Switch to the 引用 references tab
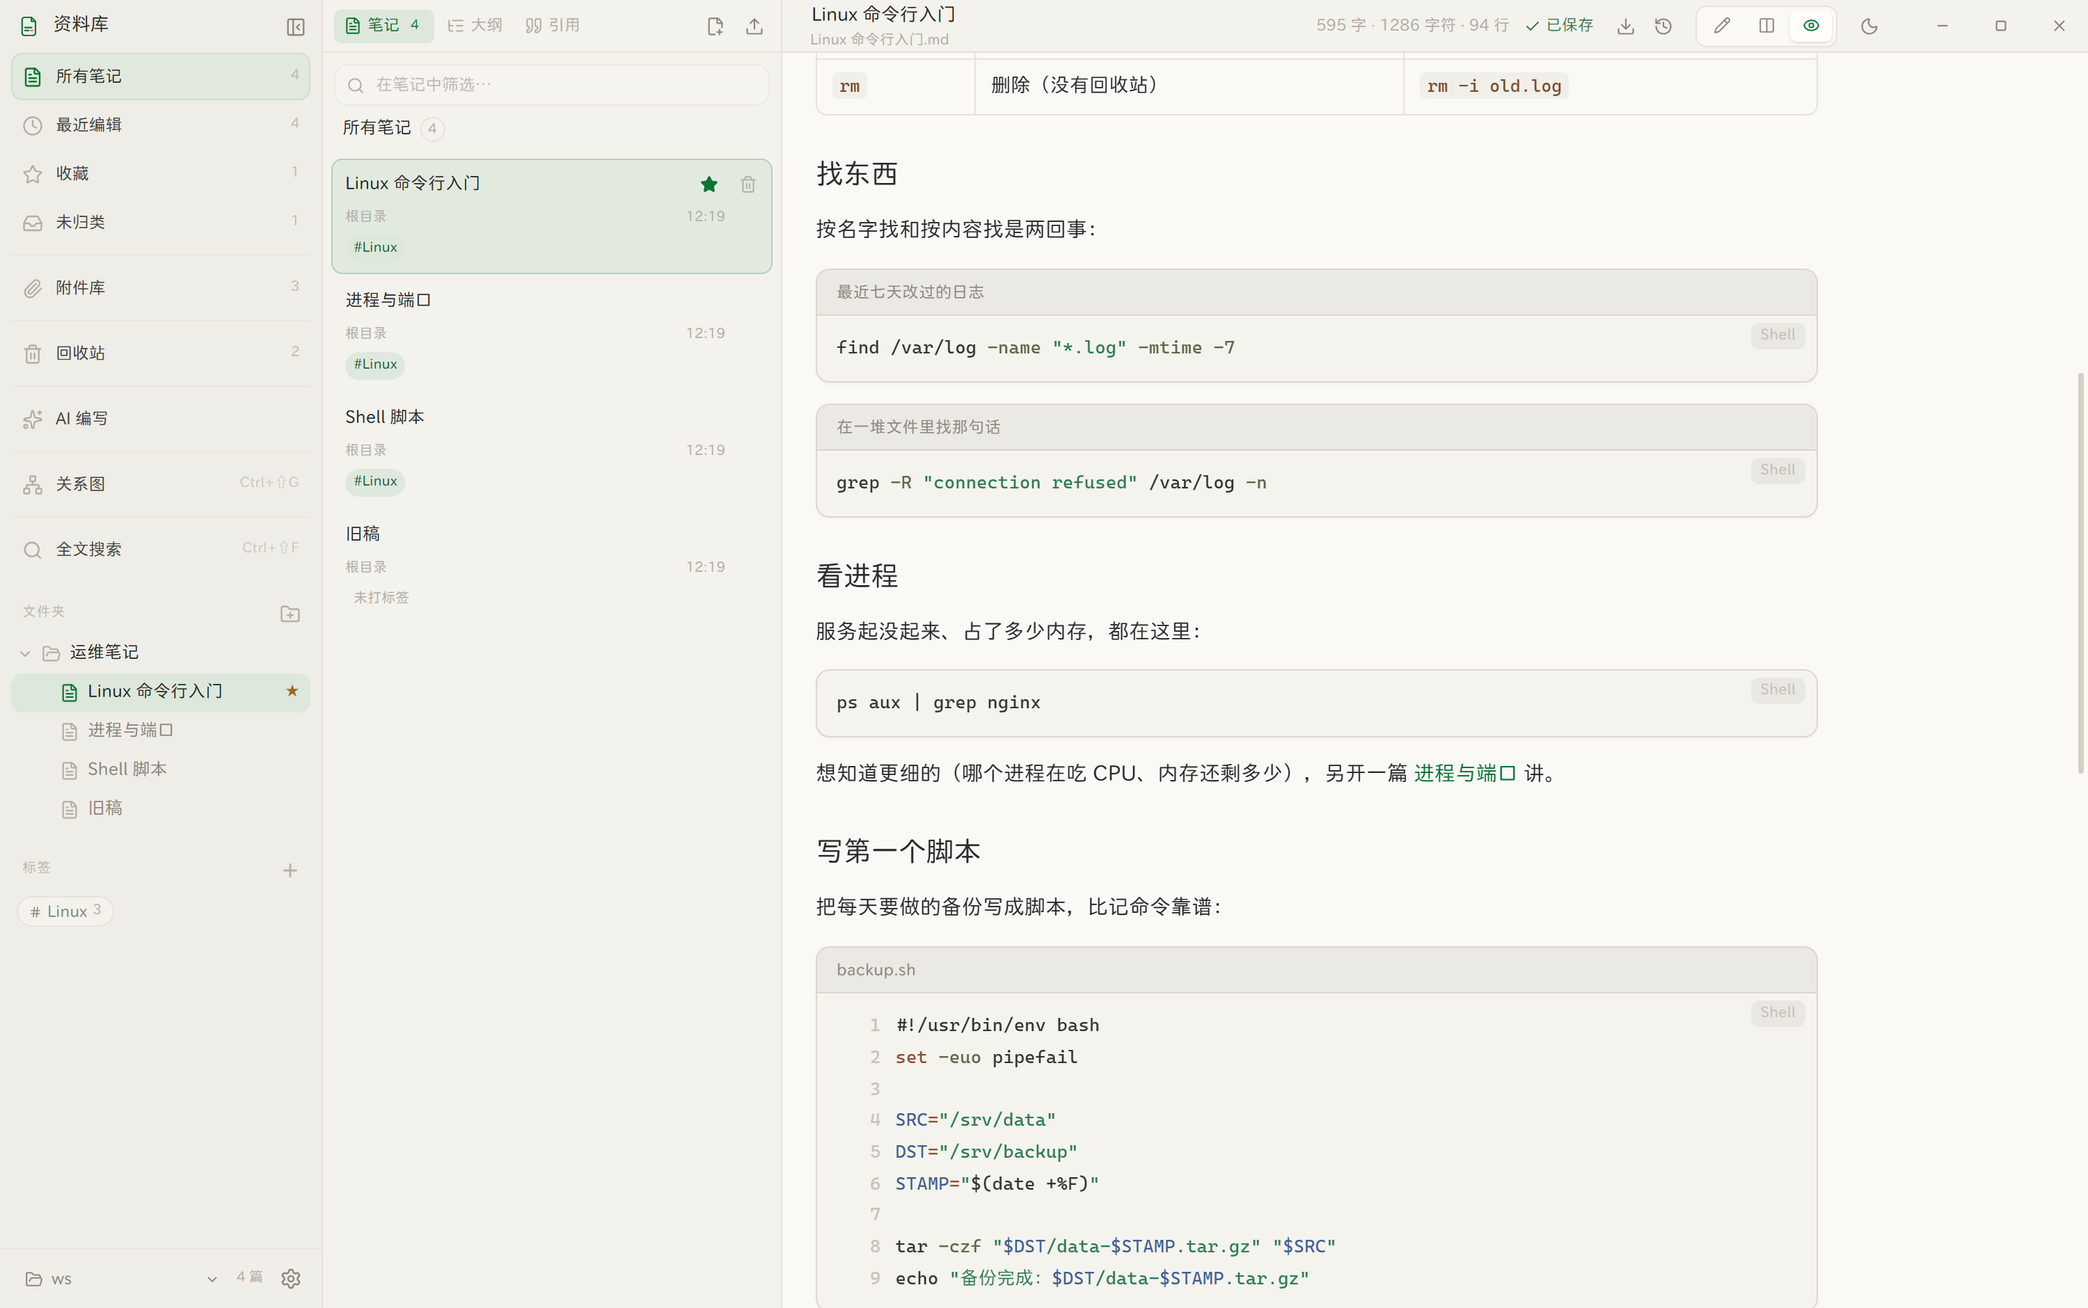The height and width of the screenshot is (1308, 2088). click(x=552, y=25)
